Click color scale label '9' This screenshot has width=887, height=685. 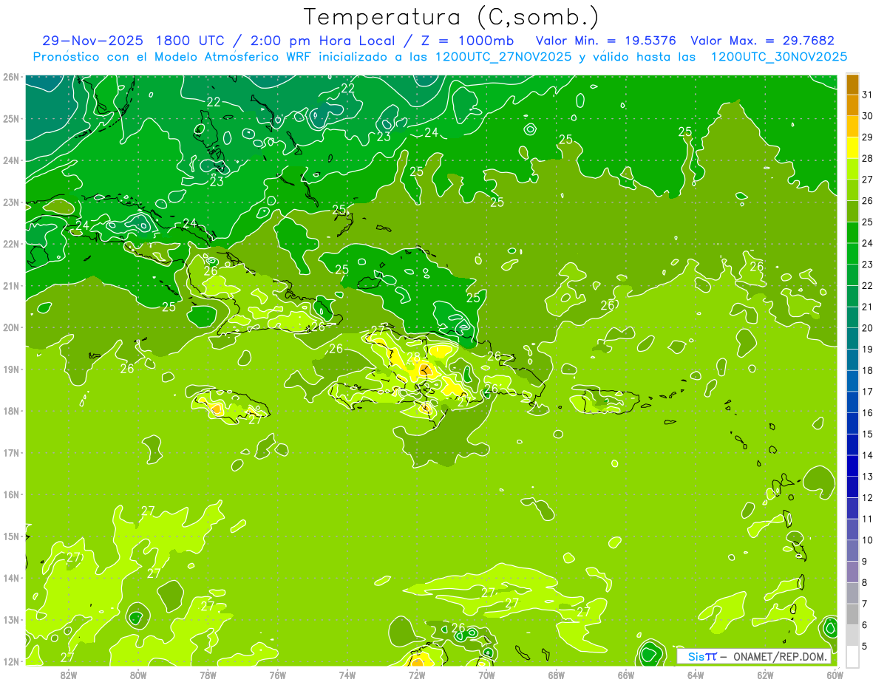tap(866, 562)
